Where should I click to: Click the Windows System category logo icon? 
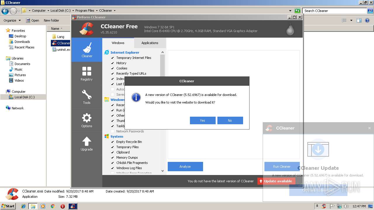[x=107, y=136]
